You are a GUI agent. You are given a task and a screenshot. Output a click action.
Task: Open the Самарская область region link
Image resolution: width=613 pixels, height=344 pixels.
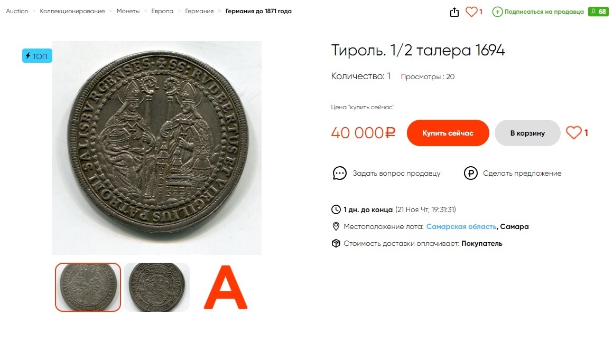(x=462, y=226)
